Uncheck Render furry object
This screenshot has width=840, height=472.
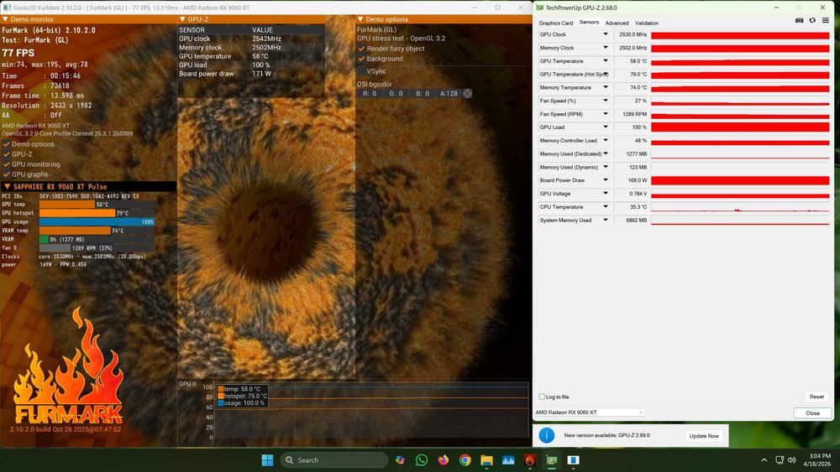click(x=361, y=49)
